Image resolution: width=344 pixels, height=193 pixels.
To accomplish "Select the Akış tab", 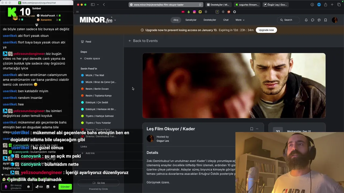I will pyautogui.click(x=176, y=20).
